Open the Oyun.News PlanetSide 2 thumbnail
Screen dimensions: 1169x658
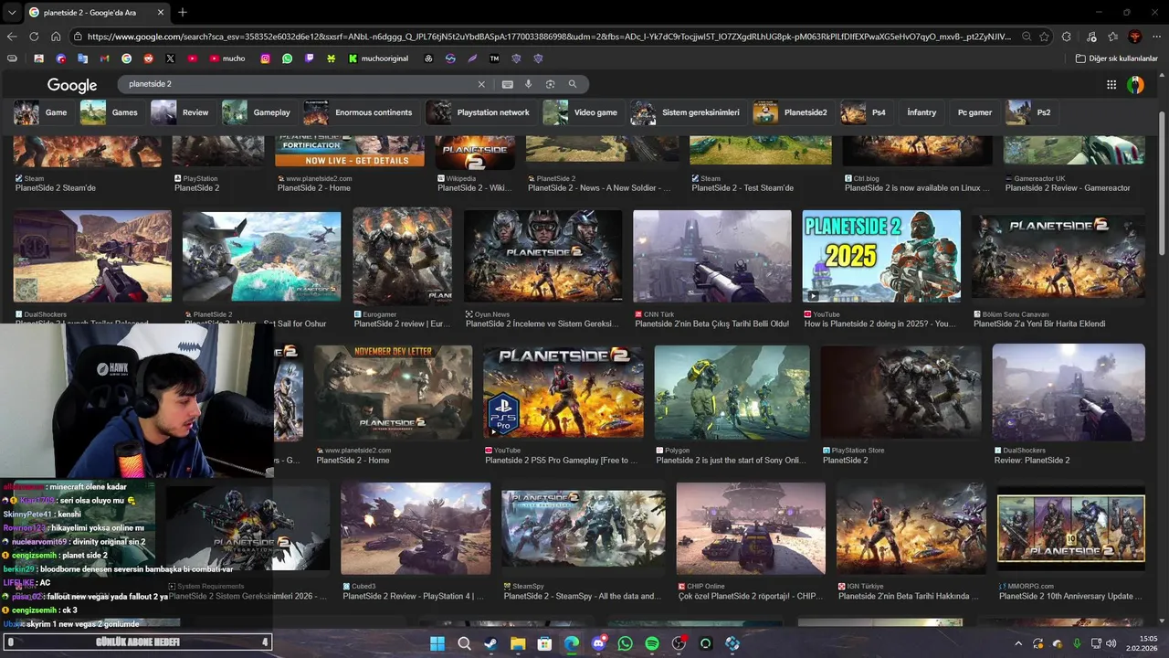point(542,257)
